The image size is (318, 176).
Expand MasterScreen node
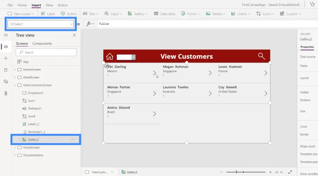click(15, 69)
